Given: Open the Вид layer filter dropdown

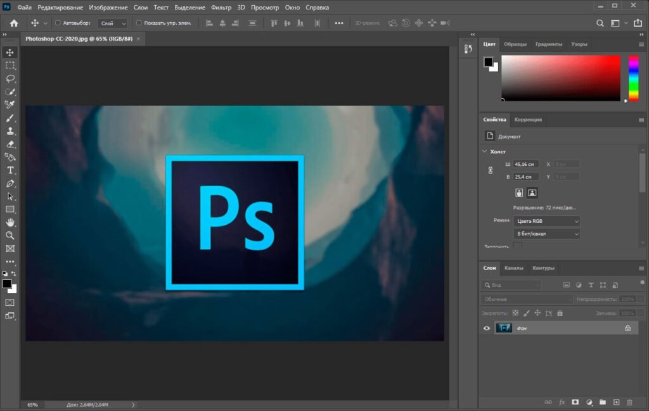Looking at the screenshot, I should (x=511, y=285).
